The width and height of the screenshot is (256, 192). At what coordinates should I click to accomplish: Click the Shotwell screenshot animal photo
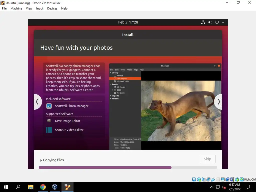(x=181, y=111)
